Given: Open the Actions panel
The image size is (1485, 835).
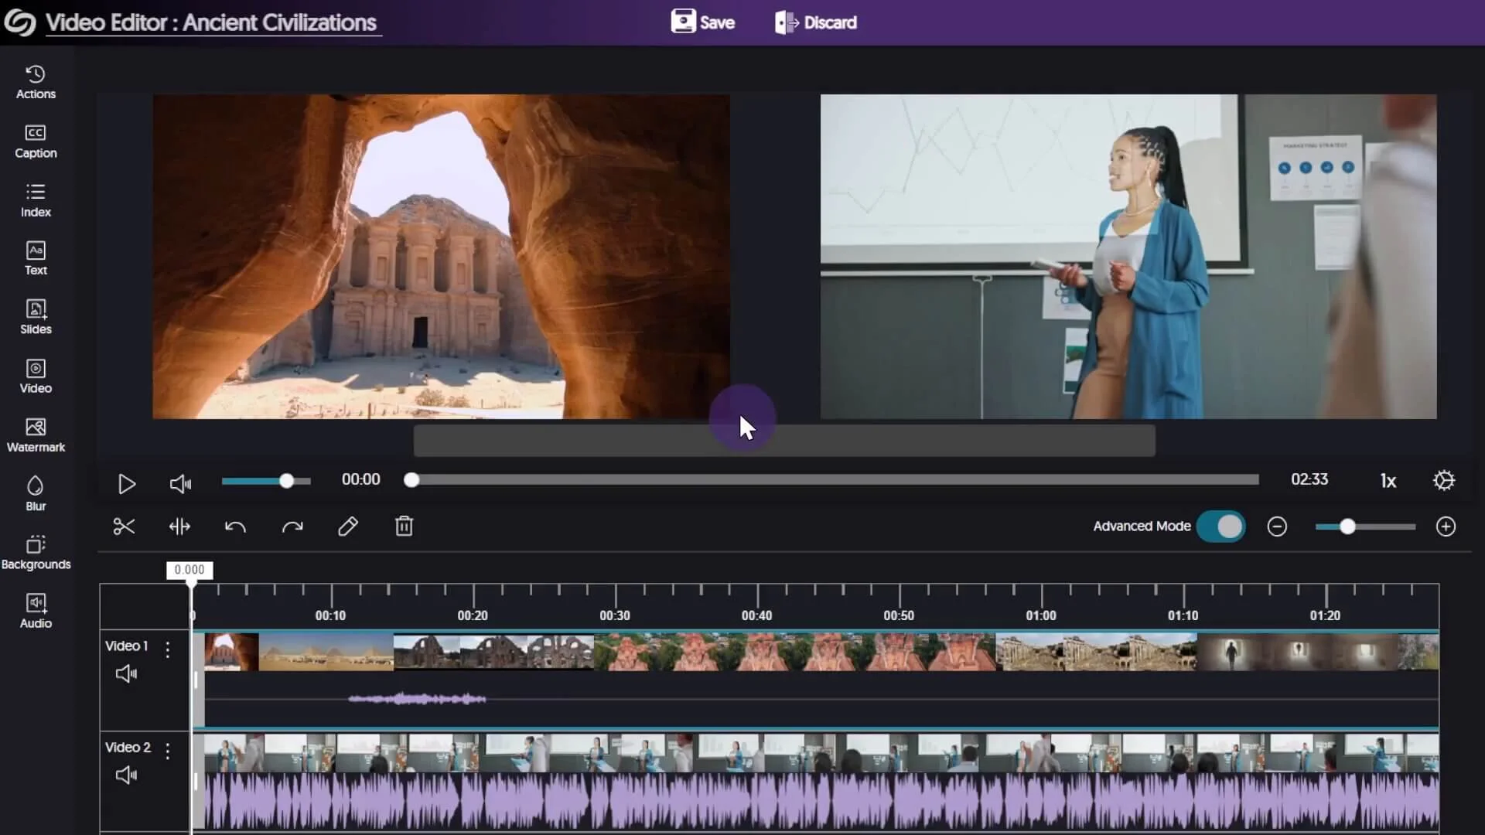Looking at the screenshot, I should [35, 82].
